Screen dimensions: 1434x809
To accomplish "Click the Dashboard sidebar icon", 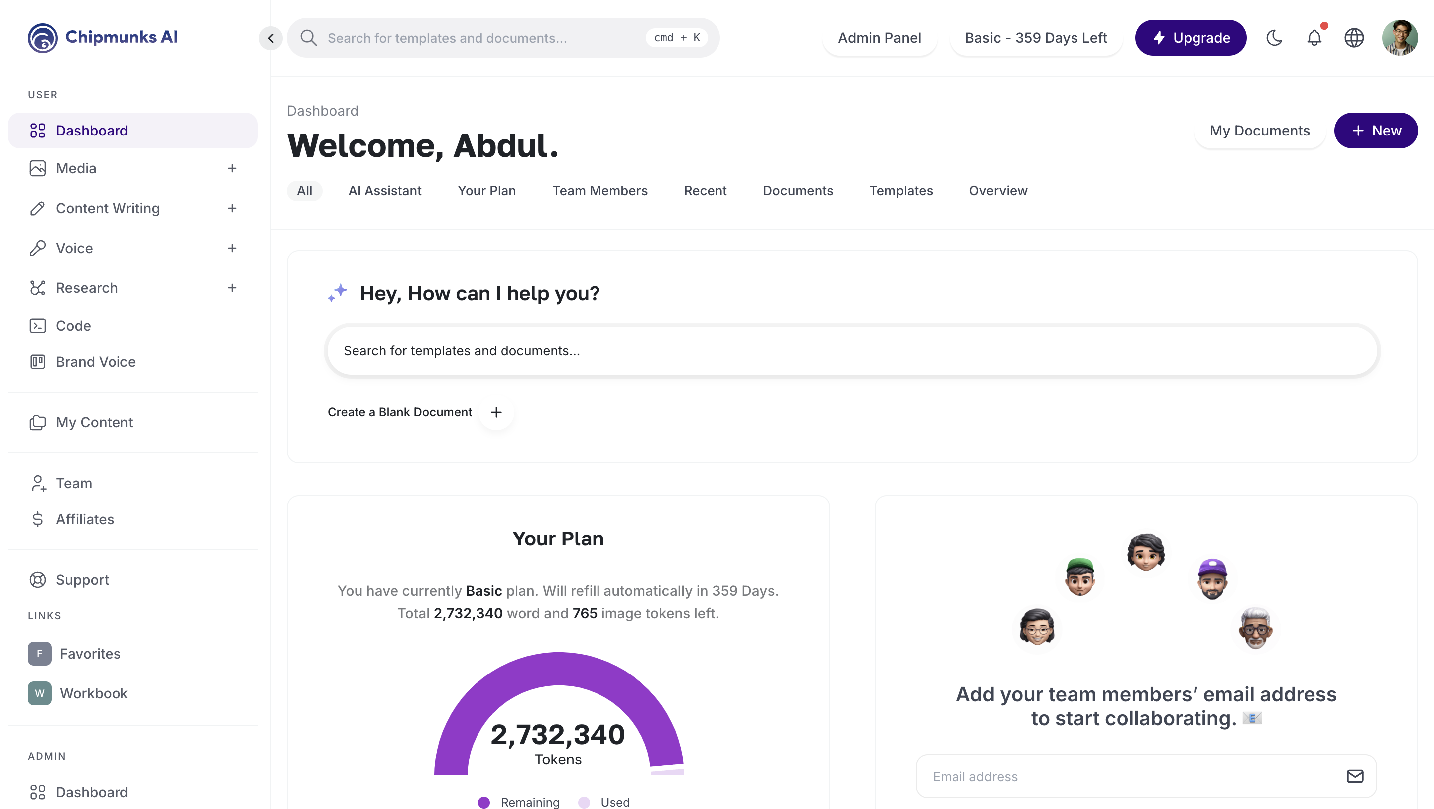I will click(x=37, y=130).
